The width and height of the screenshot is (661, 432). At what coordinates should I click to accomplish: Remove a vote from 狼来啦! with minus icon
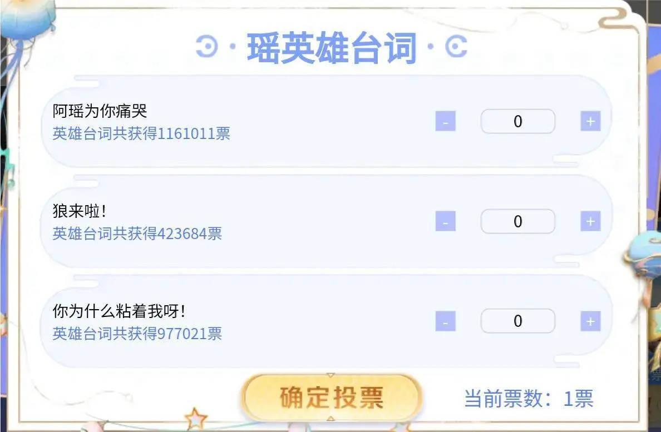point(445,221)
